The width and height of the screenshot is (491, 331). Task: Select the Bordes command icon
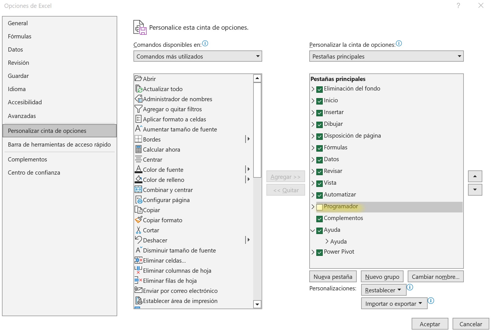click(138, 139)
